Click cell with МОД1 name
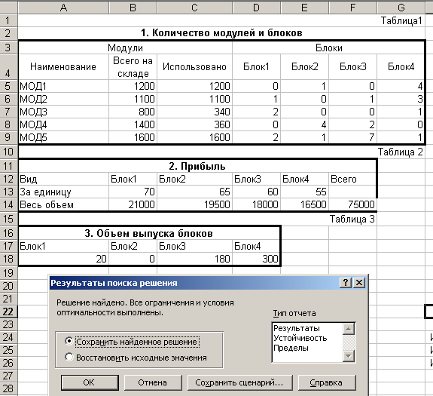This screenshot has width=433, height=396. point(63,86)
